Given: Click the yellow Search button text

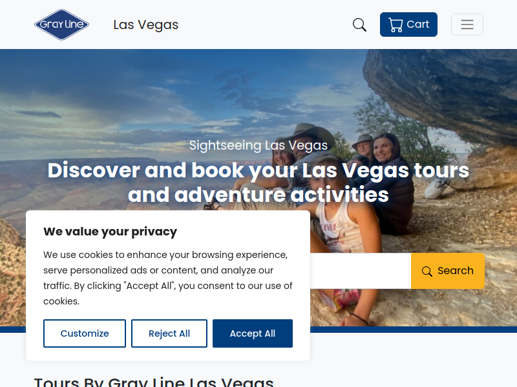Looking at the screenshot, I should click(456, 270).
